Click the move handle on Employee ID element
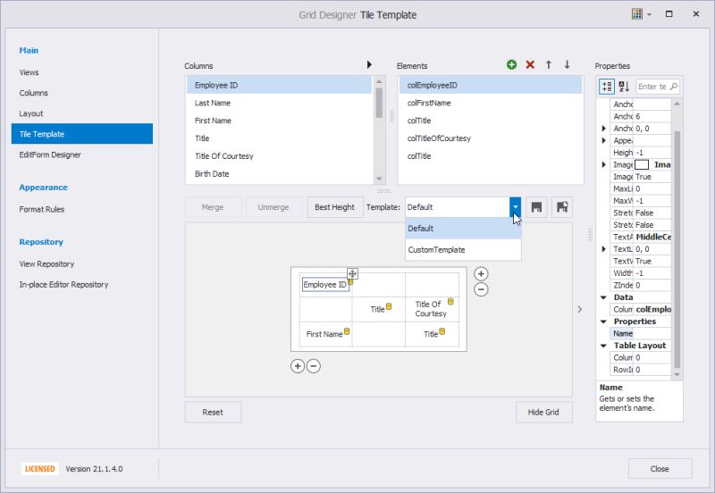 click(352, 273)
